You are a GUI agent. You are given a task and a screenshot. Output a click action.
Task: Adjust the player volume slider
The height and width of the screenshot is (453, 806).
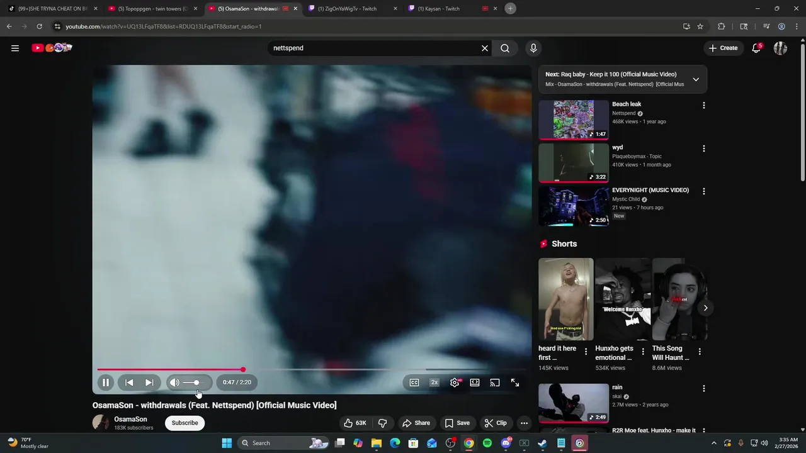pyautogui.click(x=194, y=383)
